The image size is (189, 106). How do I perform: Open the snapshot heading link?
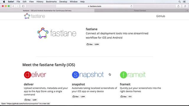coord(79,84)
